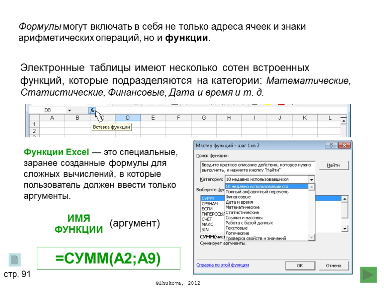Select column L header

pos(330,118)
